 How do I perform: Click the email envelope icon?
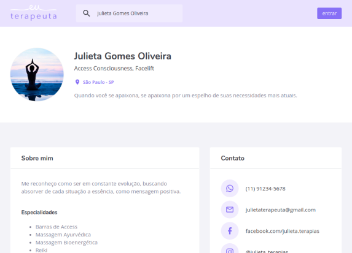(x=230, y=210)
